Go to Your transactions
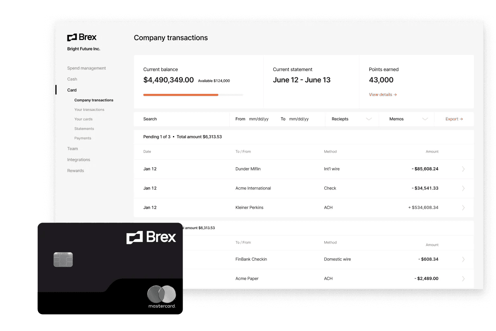 [x=89, y=110]
